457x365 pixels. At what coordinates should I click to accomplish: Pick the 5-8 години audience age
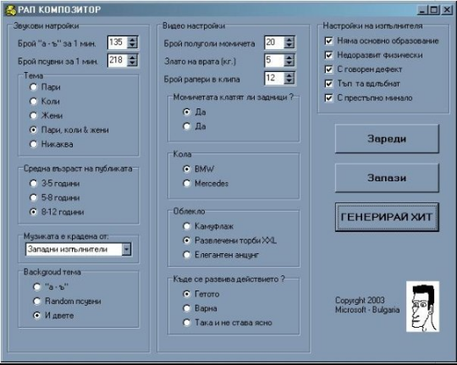pos(34,197)
